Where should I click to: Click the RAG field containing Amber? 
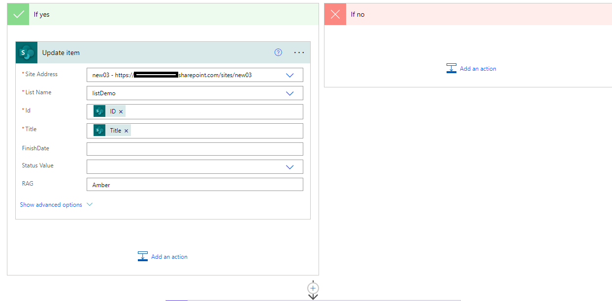[195, 185]
